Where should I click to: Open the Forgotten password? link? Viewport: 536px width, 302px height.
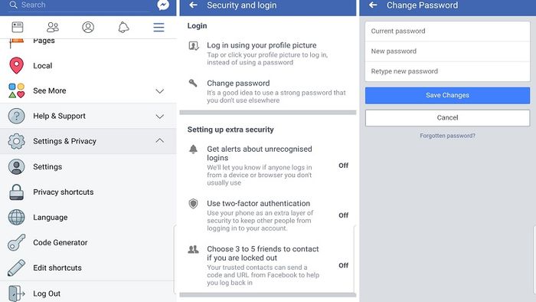[x=447, y=136]
